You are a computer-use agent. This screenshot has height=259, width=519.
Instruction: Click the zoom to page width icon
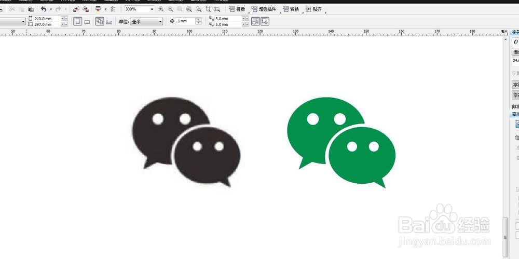tap(208, 9)
